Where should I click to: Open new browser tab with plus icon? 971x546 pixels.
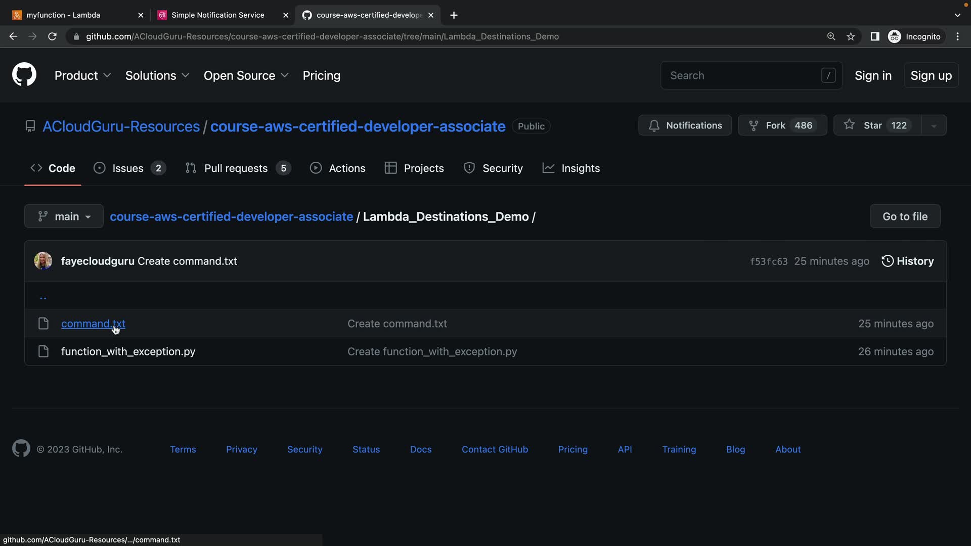454,15
